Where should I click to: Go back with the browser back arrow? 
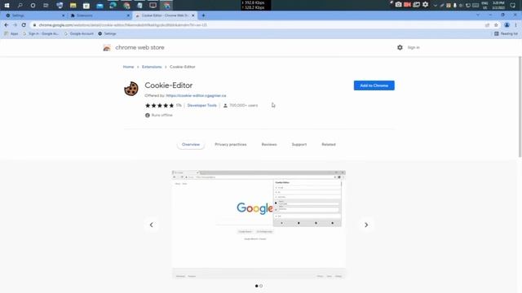tap(7, 25)
